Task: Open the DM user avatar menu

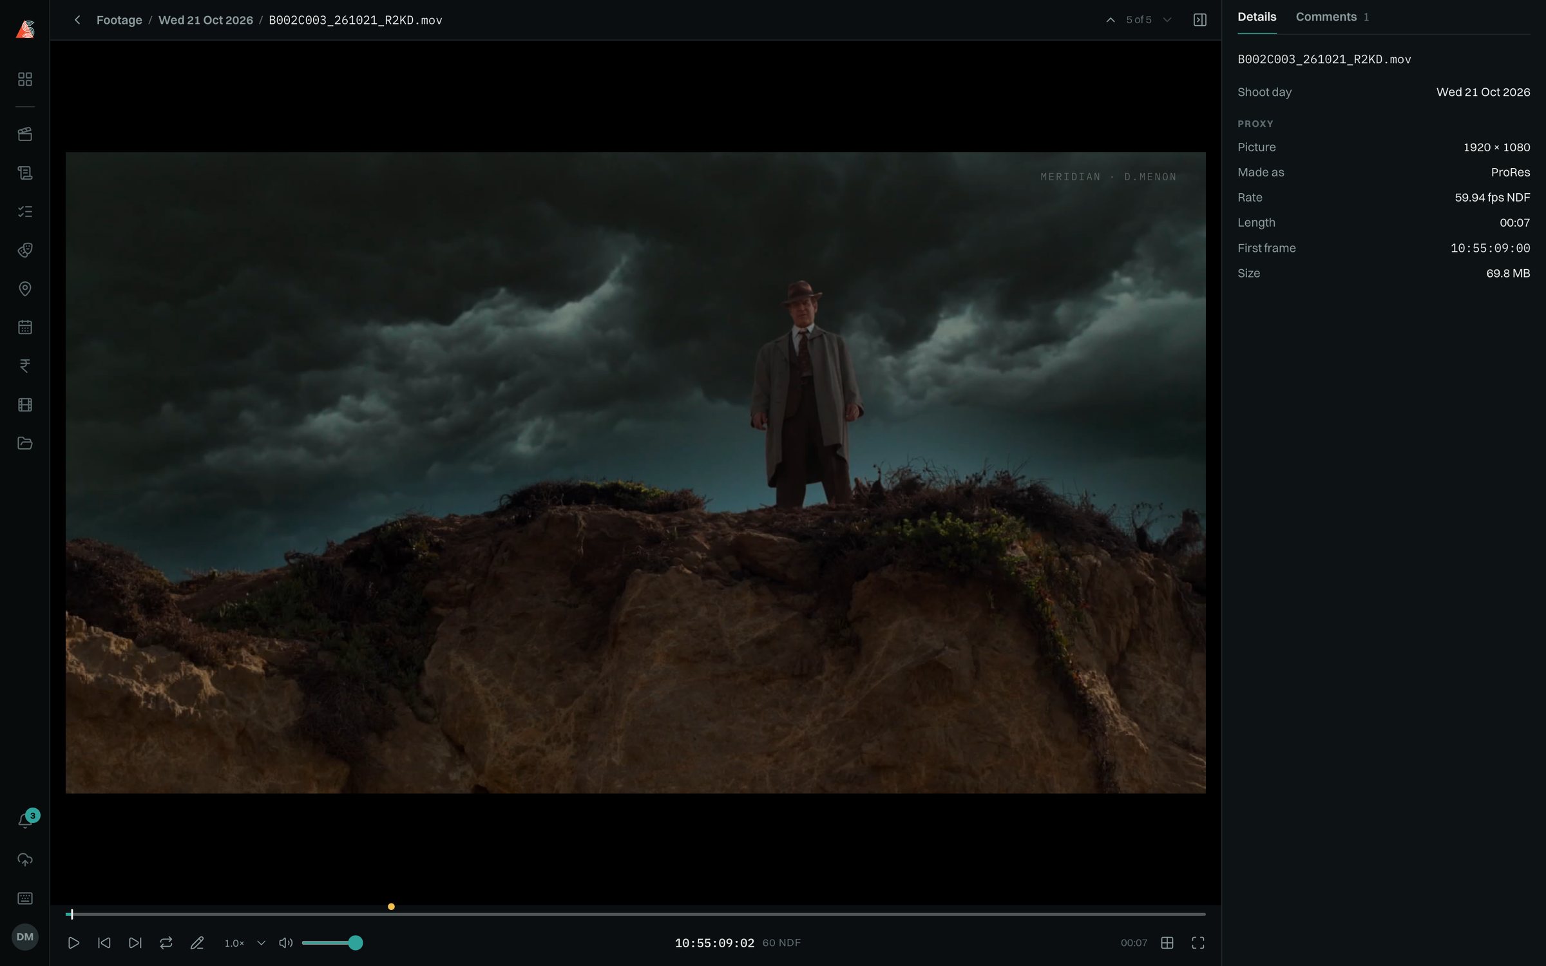Action: (x=24, y=937)
